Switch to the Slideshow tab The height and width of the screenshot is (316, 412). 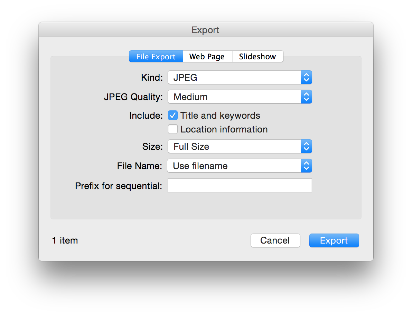tap(257, 57)
